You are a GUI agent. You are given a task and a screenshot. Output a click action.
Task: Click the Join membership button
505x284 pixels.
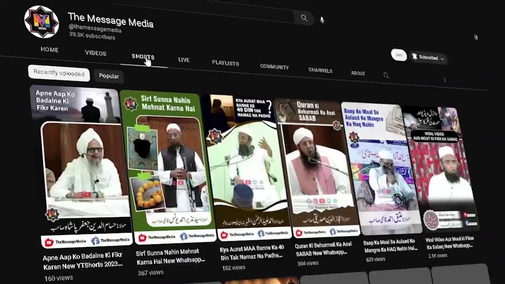(x=399, y=55)
